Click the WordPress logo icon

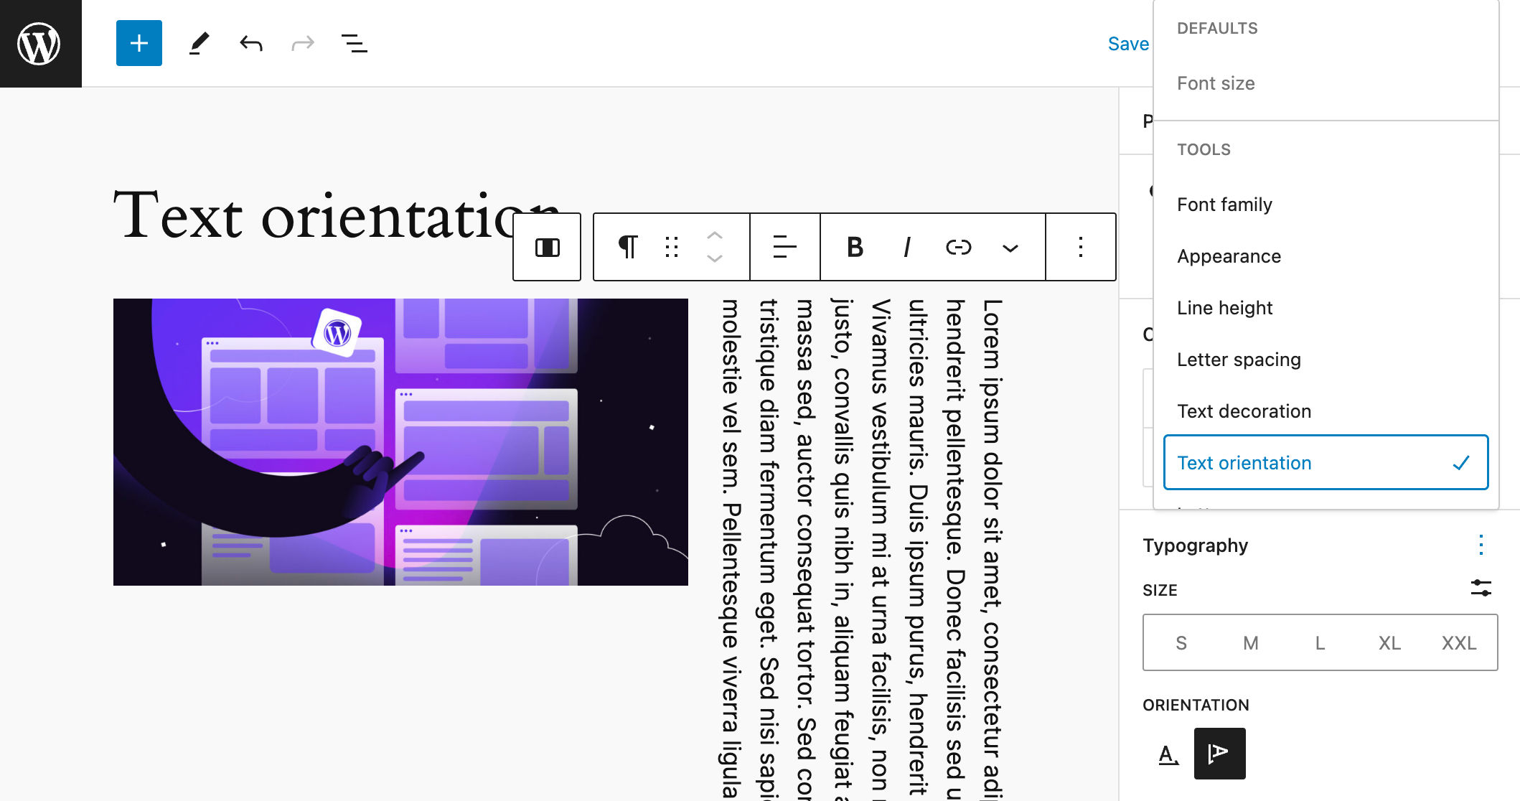pyautogui.click(x=39, y=44)
